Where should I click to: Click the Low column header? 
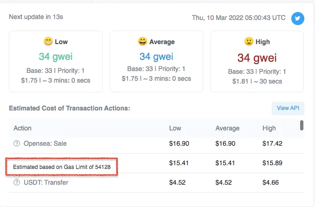176,128
